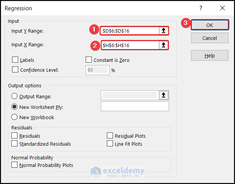Tick the Residual Plots checkbox
The width and height of the screenshot is (235, 184).
coord(110,135)
